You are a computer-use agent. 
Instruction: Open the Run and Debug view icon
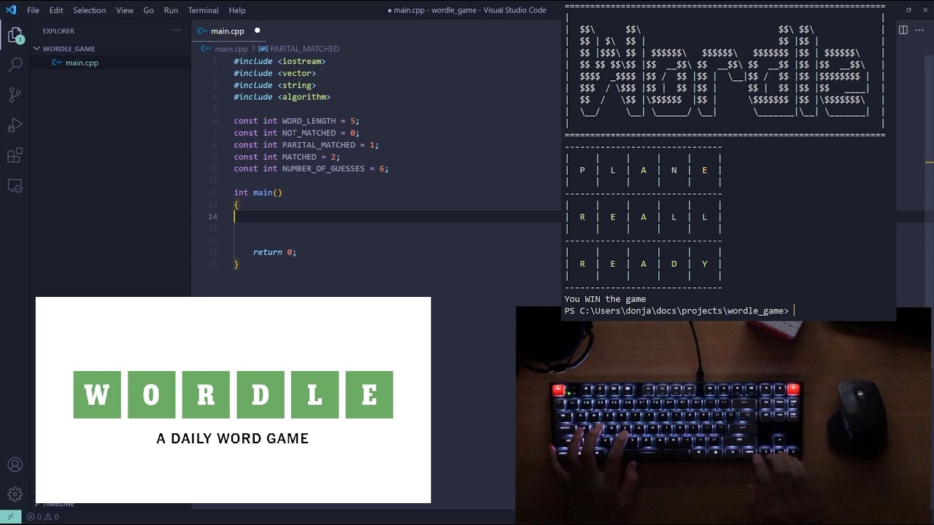point(15,125)
